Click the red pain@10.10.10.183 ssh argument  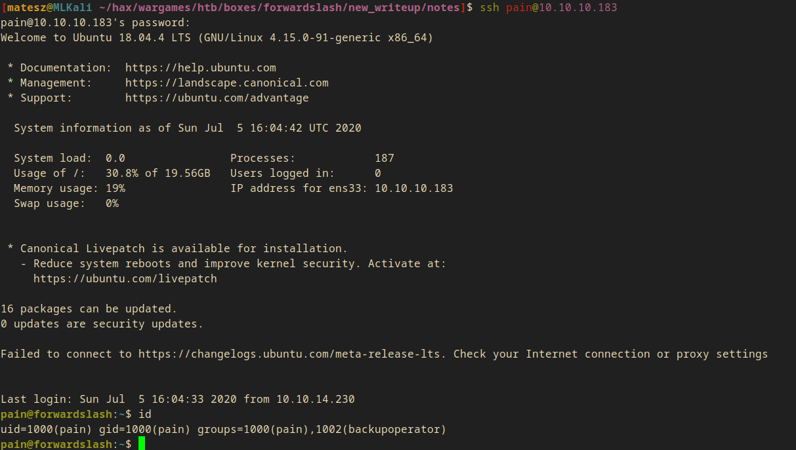click(x=561, y=7)
